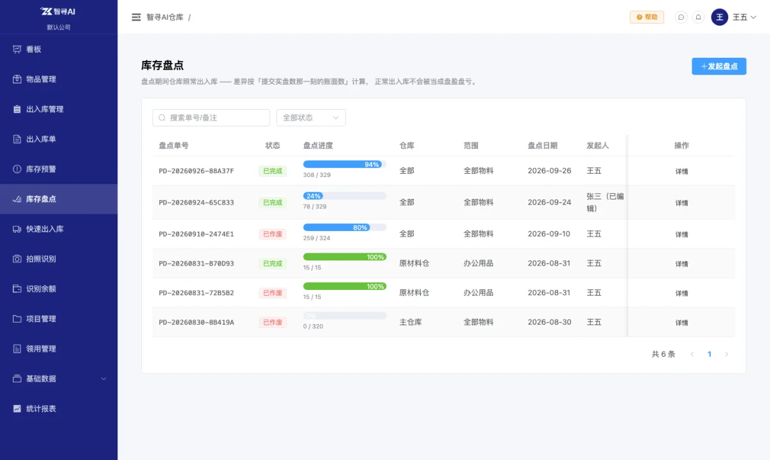Click the 王 user avatar circle
Screen dimensions: 770x460
click(x=719, y=17)
